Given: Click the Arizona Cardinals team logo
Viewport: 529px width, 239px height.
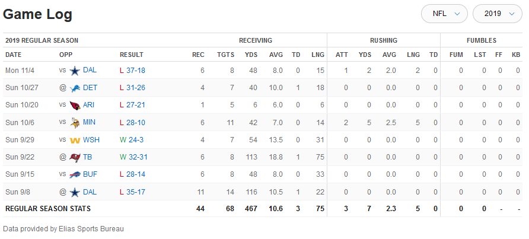Looking at the screenshot, I should 75,105.
